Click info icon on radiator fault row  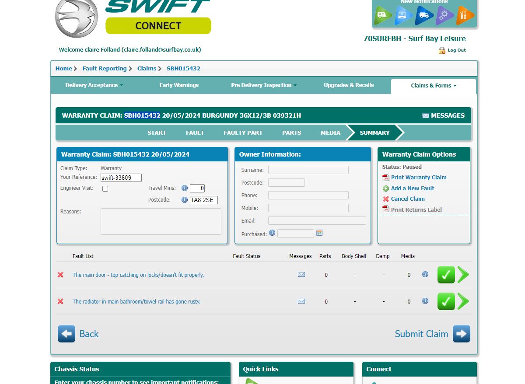pos(425,301)
